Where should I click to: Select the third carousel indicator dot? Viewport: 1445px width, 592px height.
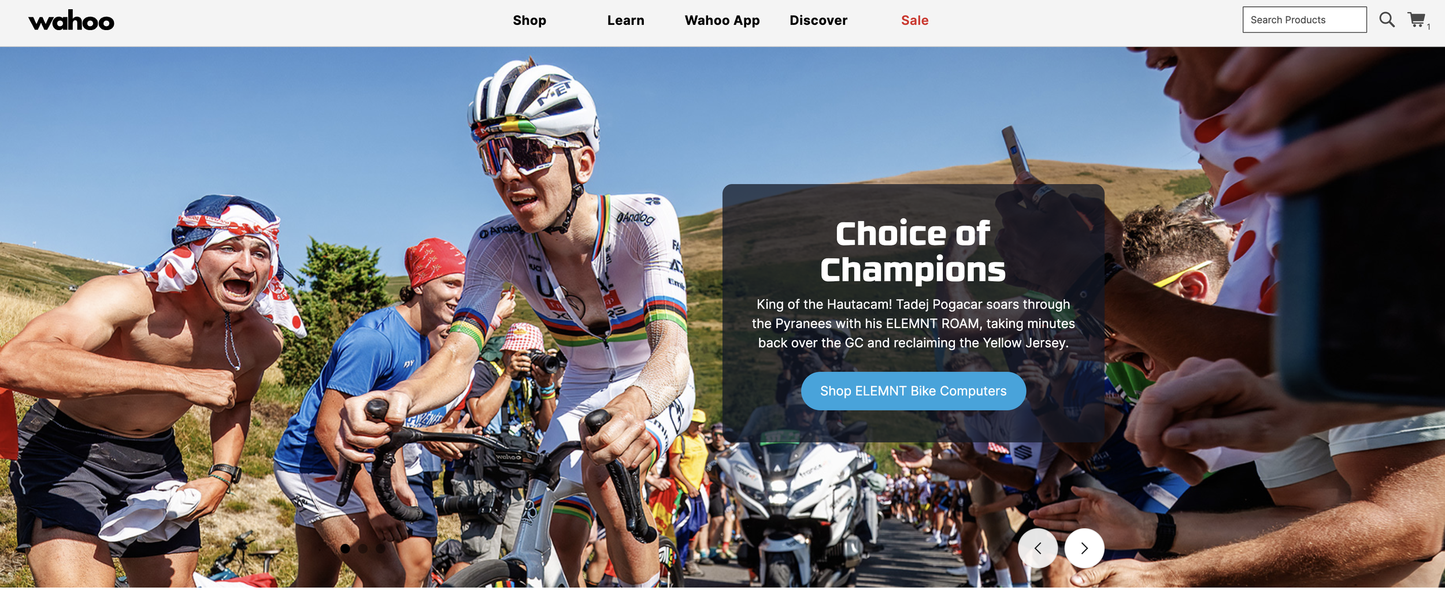pyautogui.click(x=381, y=549)
